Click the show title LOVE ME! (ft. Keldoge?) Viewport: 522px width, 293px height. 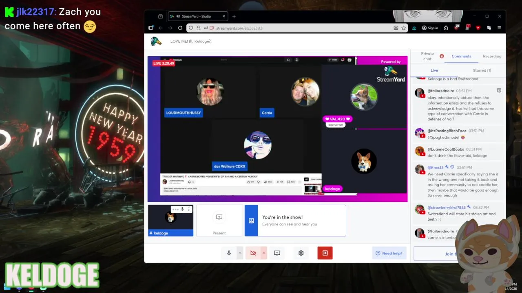tap(191, 41)
